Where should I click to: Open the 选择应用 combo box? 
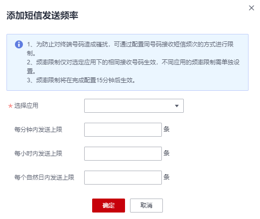click(134, 106)
